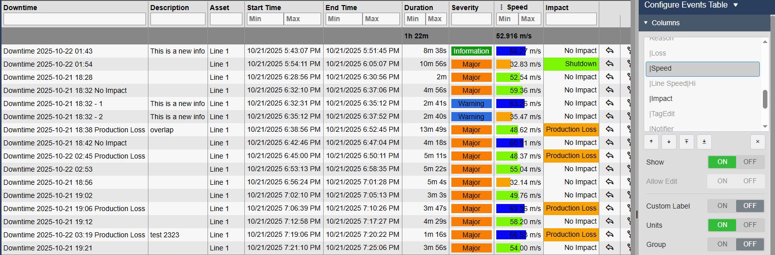Viewport: 775px width, 255px height.
Task: Turn Custom Label ON
Action: [x=722, y=206]
